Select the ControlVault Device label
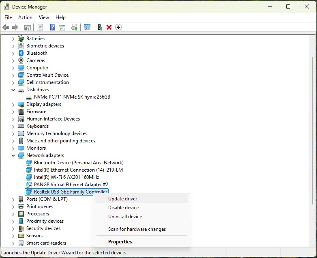The height and width of the screenshot is (258, 317). pyautogui.click(x=47, y=75)
